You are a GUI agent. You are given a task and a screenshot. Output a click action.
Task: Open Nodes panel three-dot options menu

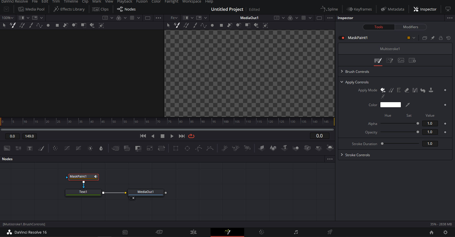[330, 159]
